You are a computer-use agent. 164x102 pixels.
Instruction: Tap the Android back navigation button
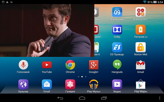pos(60,98)
